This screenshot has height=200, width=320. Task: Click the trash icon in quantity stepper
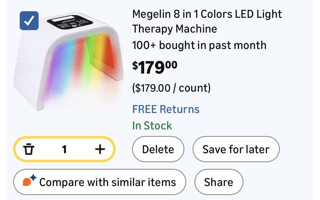(29, 149)
